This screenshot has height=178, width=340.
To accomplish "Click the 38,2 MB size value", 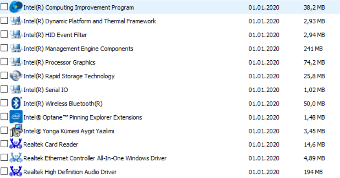I will pyautogui.click(x=314, y=7).
